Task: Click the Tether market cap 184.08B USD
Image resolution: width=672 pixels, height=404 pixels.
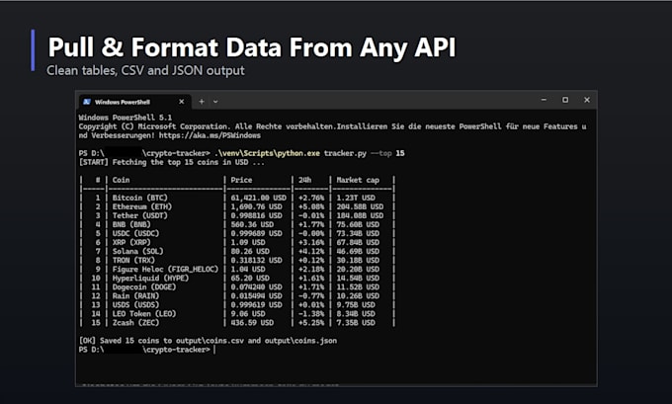Action: [x=360, y=215]
